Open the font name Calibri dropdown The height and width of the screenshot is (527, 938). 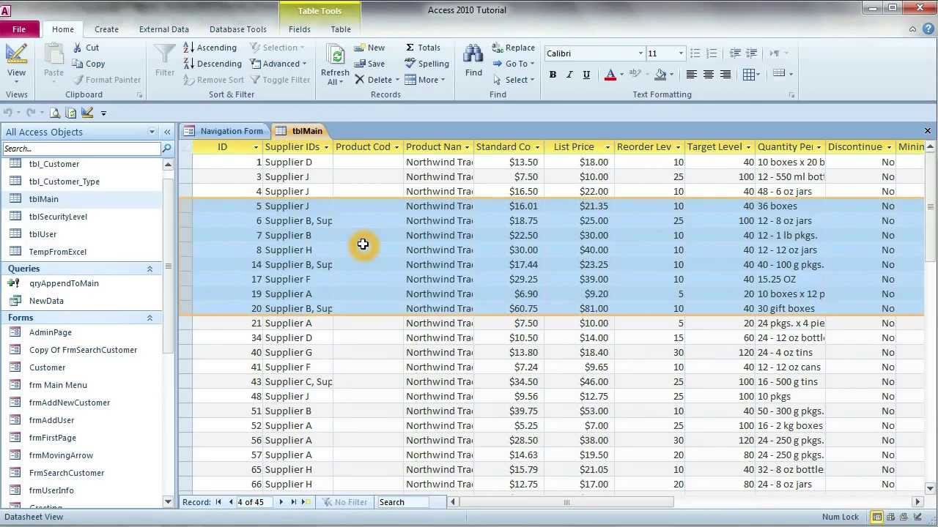640,53
